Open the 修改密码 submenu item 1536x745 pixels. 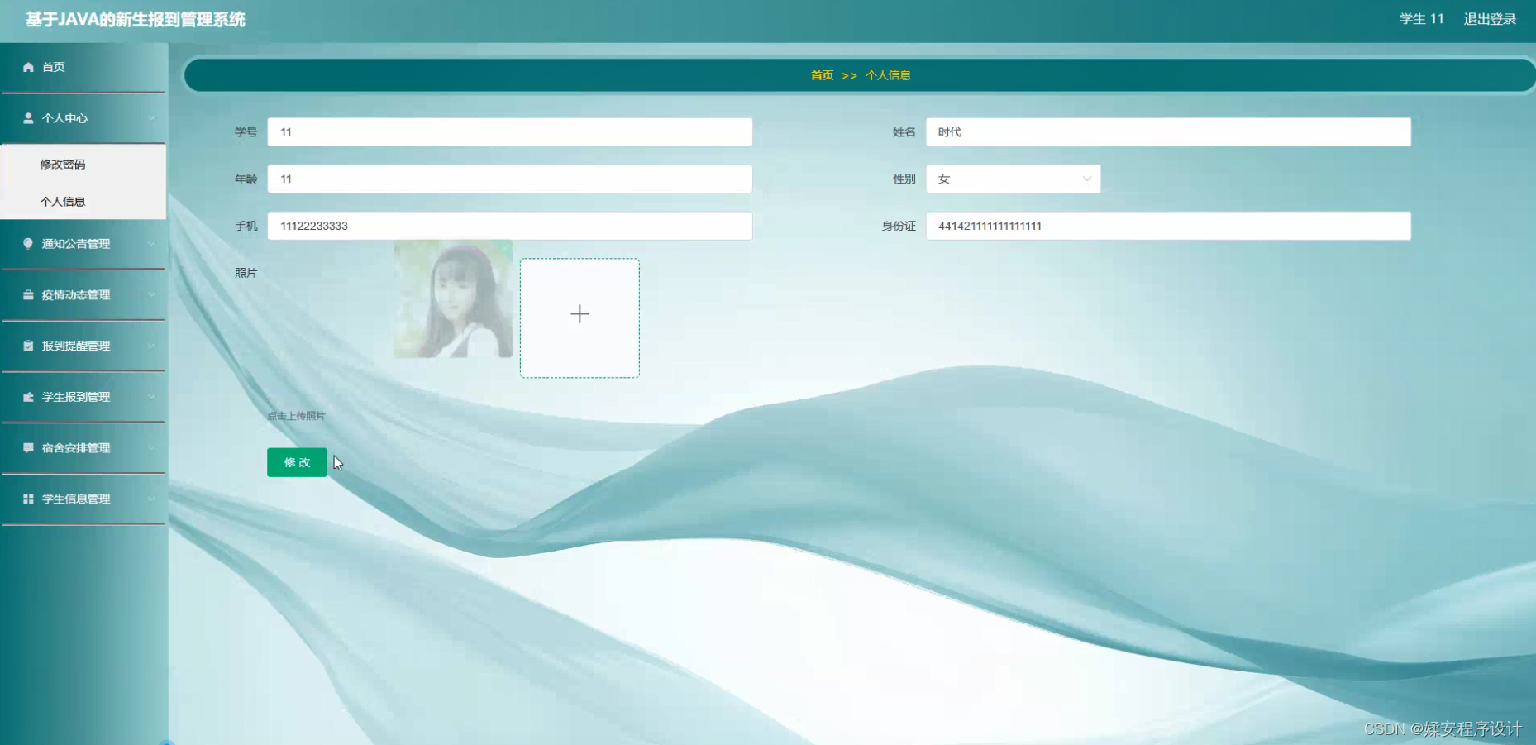click(x=62, y=164)
